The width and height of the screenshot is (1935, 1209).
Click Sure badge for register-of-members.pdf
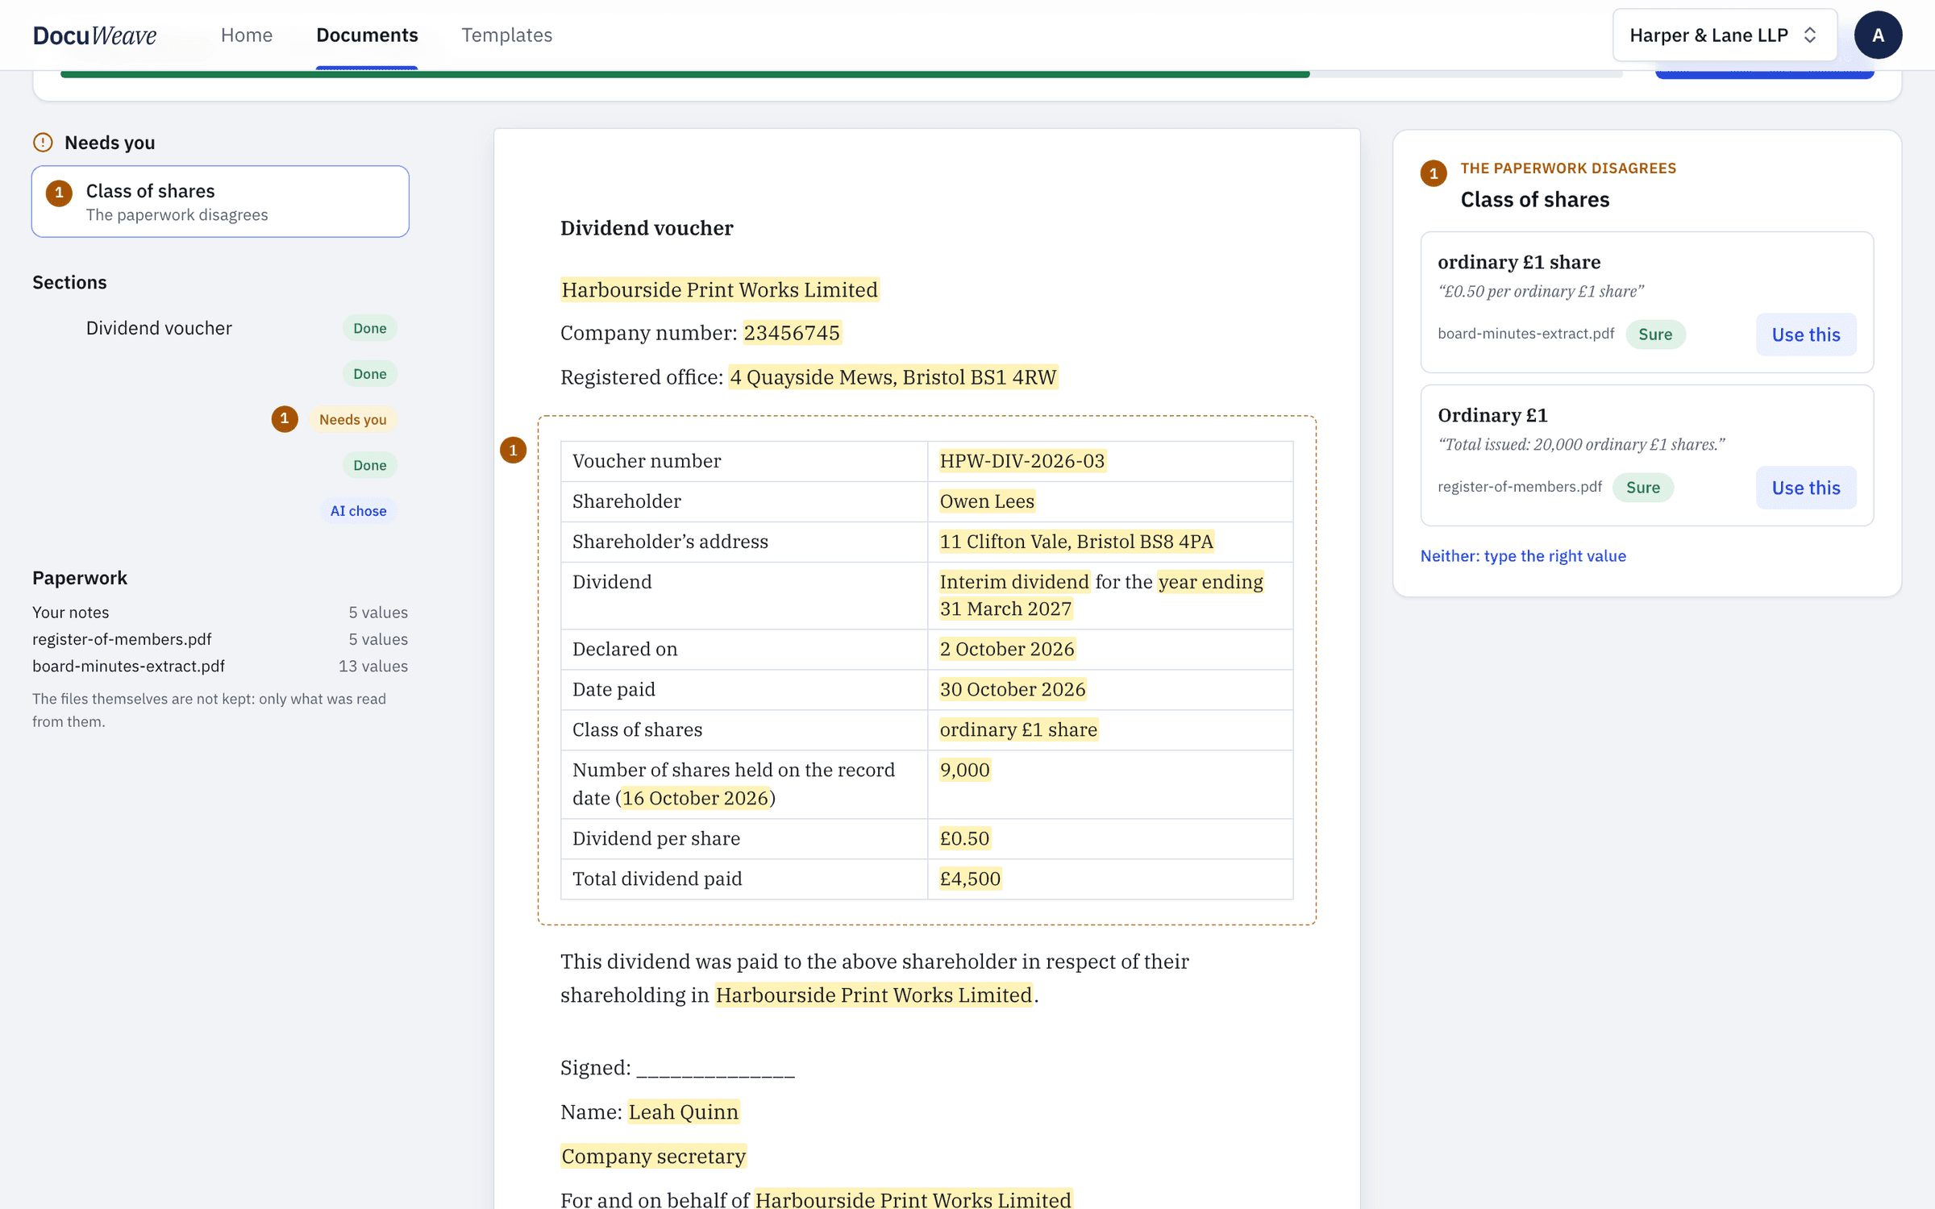(1643, 488)
